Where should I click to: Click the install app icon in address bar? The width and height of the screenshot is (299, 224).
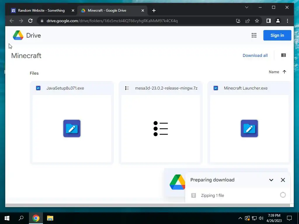point(238,21)
